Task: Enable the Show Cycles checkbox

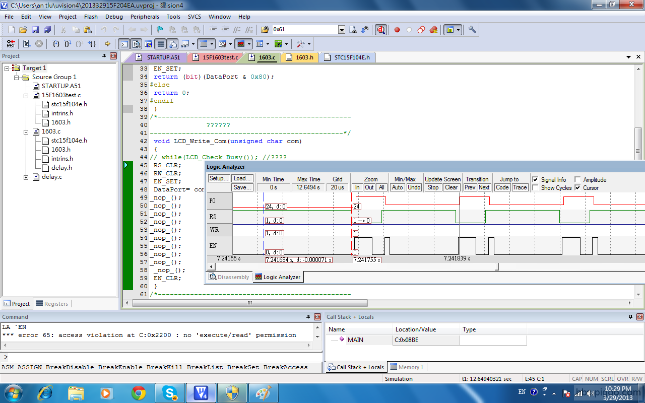Action: tap(535, 187)
